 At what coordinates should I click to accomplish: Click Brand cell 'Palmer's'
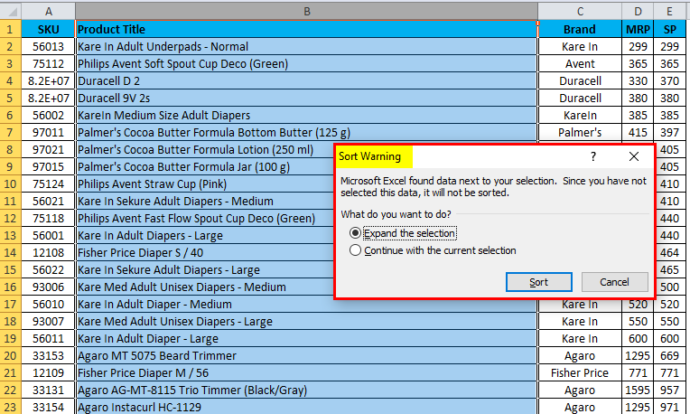pyautogui.click(x=580, y=132)
